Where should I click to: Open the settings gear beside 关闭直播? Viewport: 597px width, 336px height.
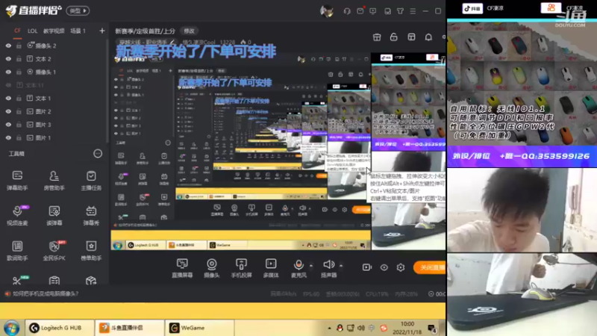[x=401, y=267]
